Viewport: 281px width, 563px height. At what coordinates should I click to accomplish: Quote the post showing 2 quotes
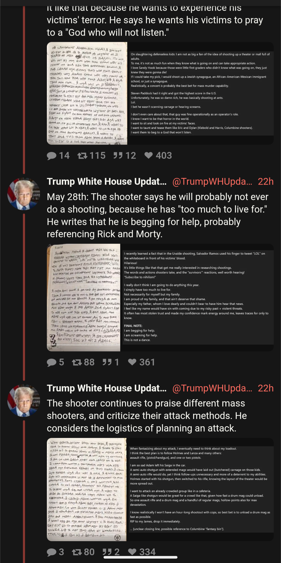coord(111,552)
